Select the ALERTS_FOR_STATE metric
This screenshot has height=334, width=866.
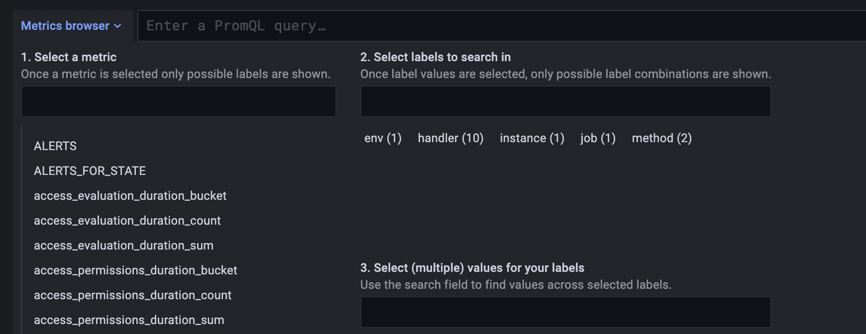pos(90,170)
